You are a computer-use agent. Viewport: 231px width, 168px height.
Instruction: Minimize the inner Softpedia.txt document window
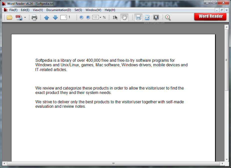217,10
